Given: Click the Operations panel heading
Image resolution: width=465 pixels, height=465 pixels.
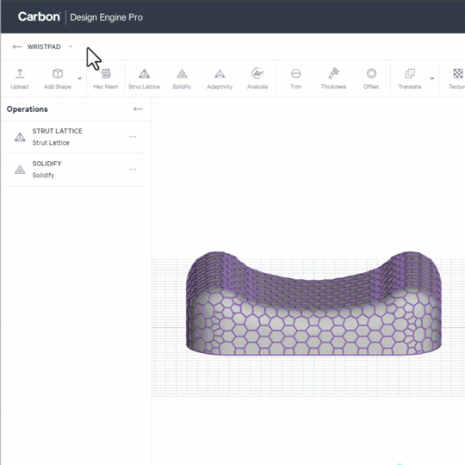Looking at the screenshot, I should click(27, 109).
